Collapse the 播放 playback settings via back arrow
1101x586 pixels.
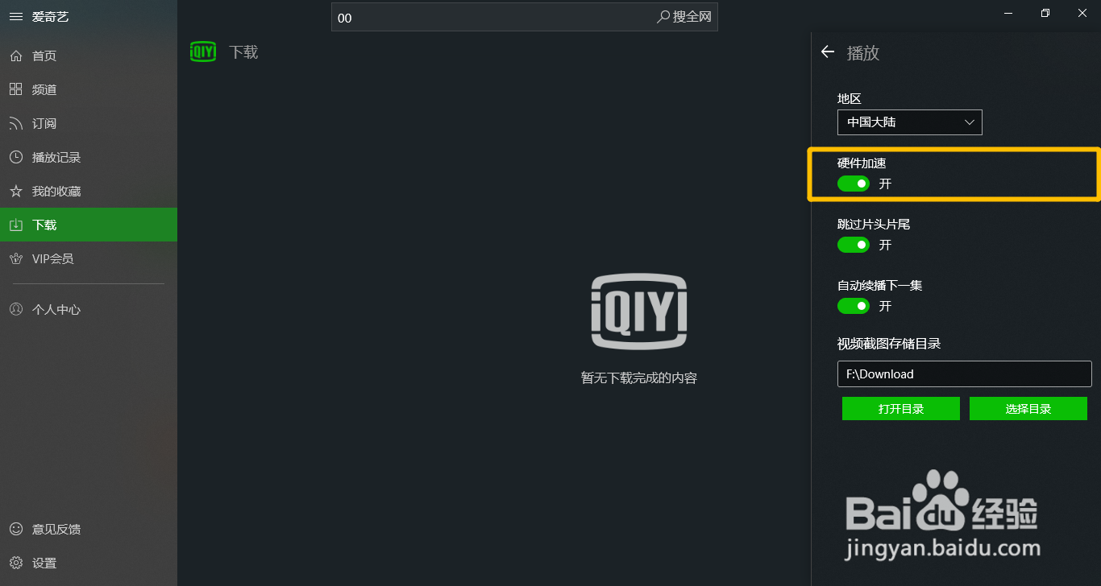click(827, 52)
